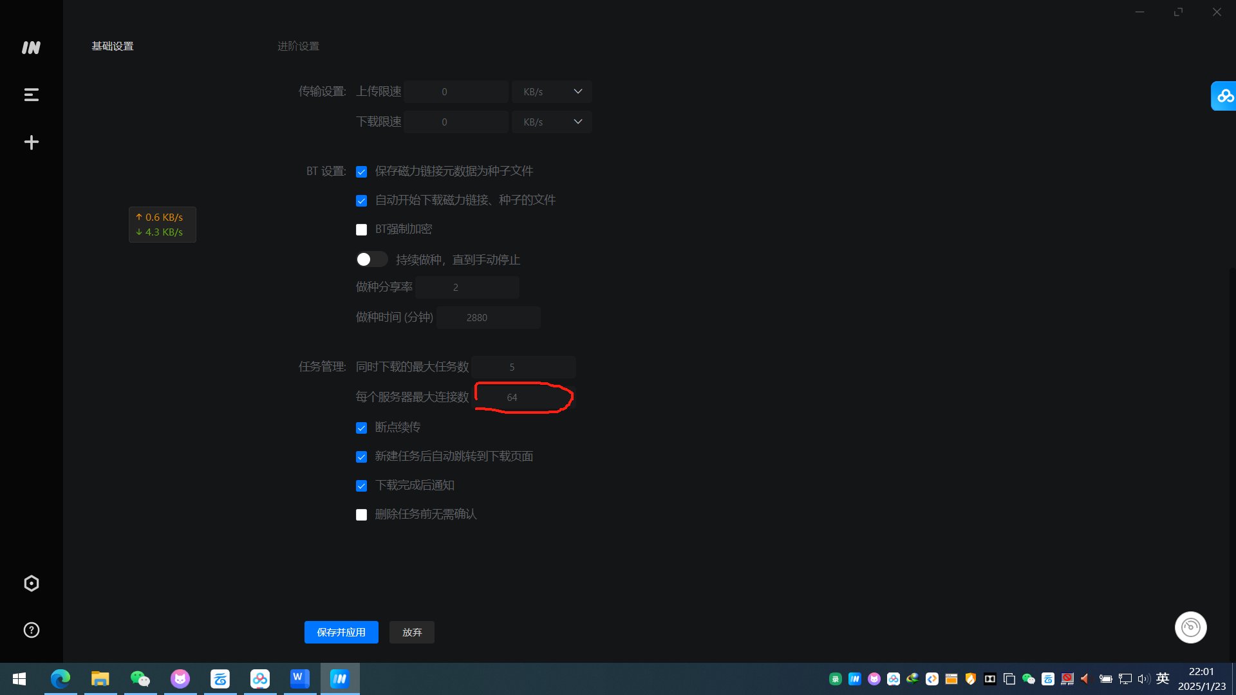
Task: Click the Motrix taskbar icon
Action: click(x=339, y=678)
